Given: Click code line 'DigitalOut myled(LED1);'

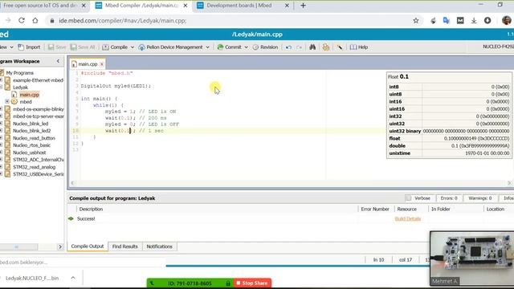Looking at the screenshot, I should [116, 86].
